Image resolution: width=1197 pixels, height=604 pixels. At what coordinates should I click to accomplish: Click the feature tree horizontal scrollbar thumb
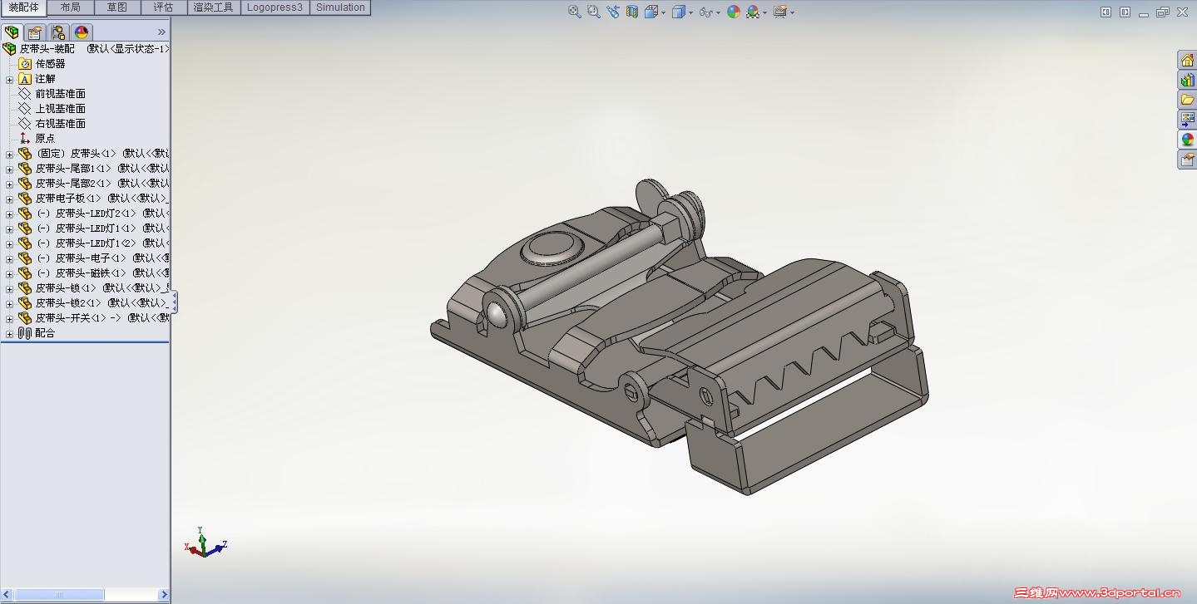(x=59, y=594)
